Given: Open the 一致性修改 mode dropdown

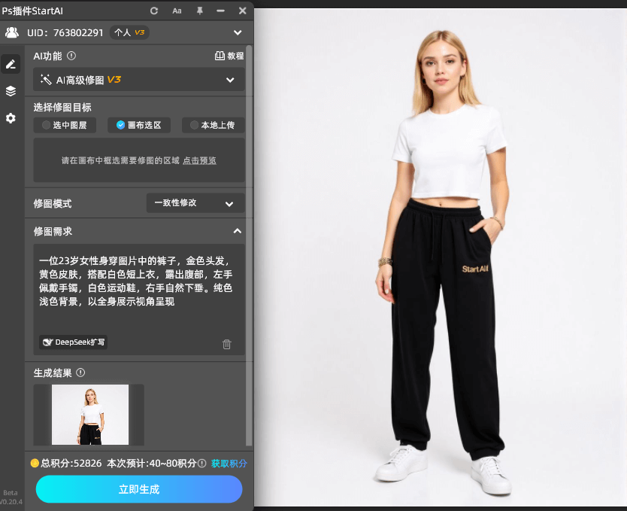Looking at the screenshot, I should pos(195,203).
